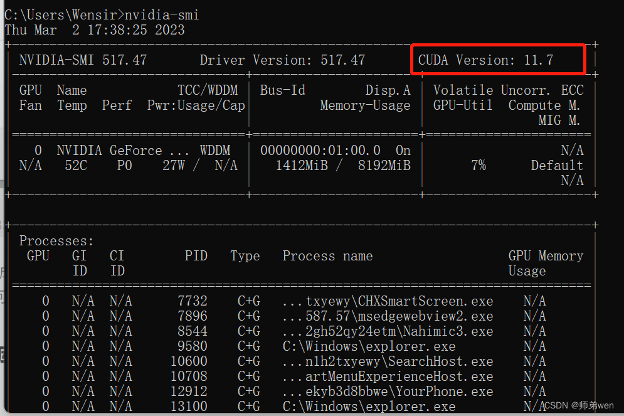Click the Volatile Uncorr. ECC header
The height and width of the screenshot is (416, 624).
[x=509, y=90]
